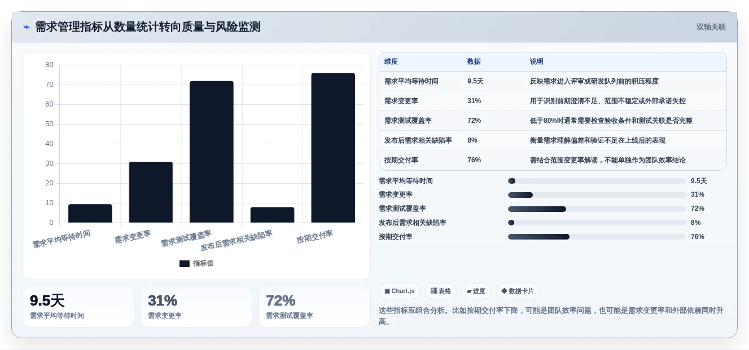Viewport: 749px width, 350px height.
Task: Click the lightning icon beside the dashboard title
Action: coord(26,27)
